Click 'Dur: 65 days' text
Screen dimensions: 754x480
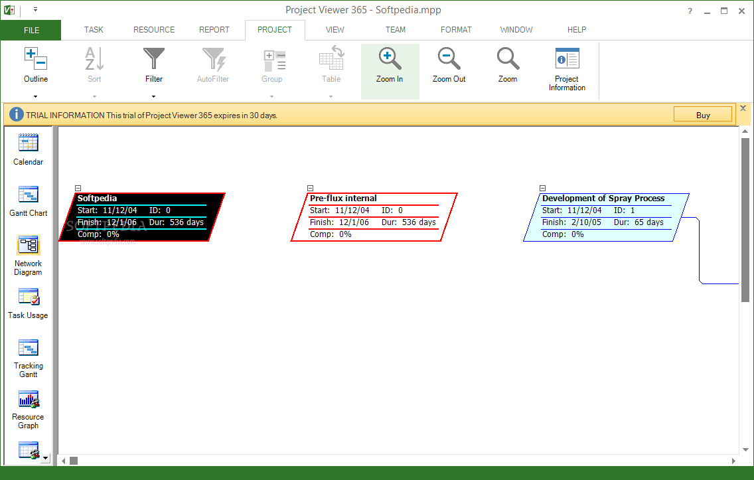(639, 222)
